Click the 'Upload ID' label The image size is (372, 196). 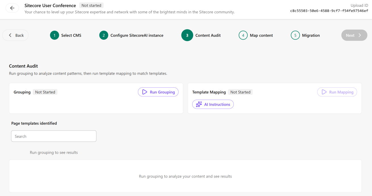359,5
